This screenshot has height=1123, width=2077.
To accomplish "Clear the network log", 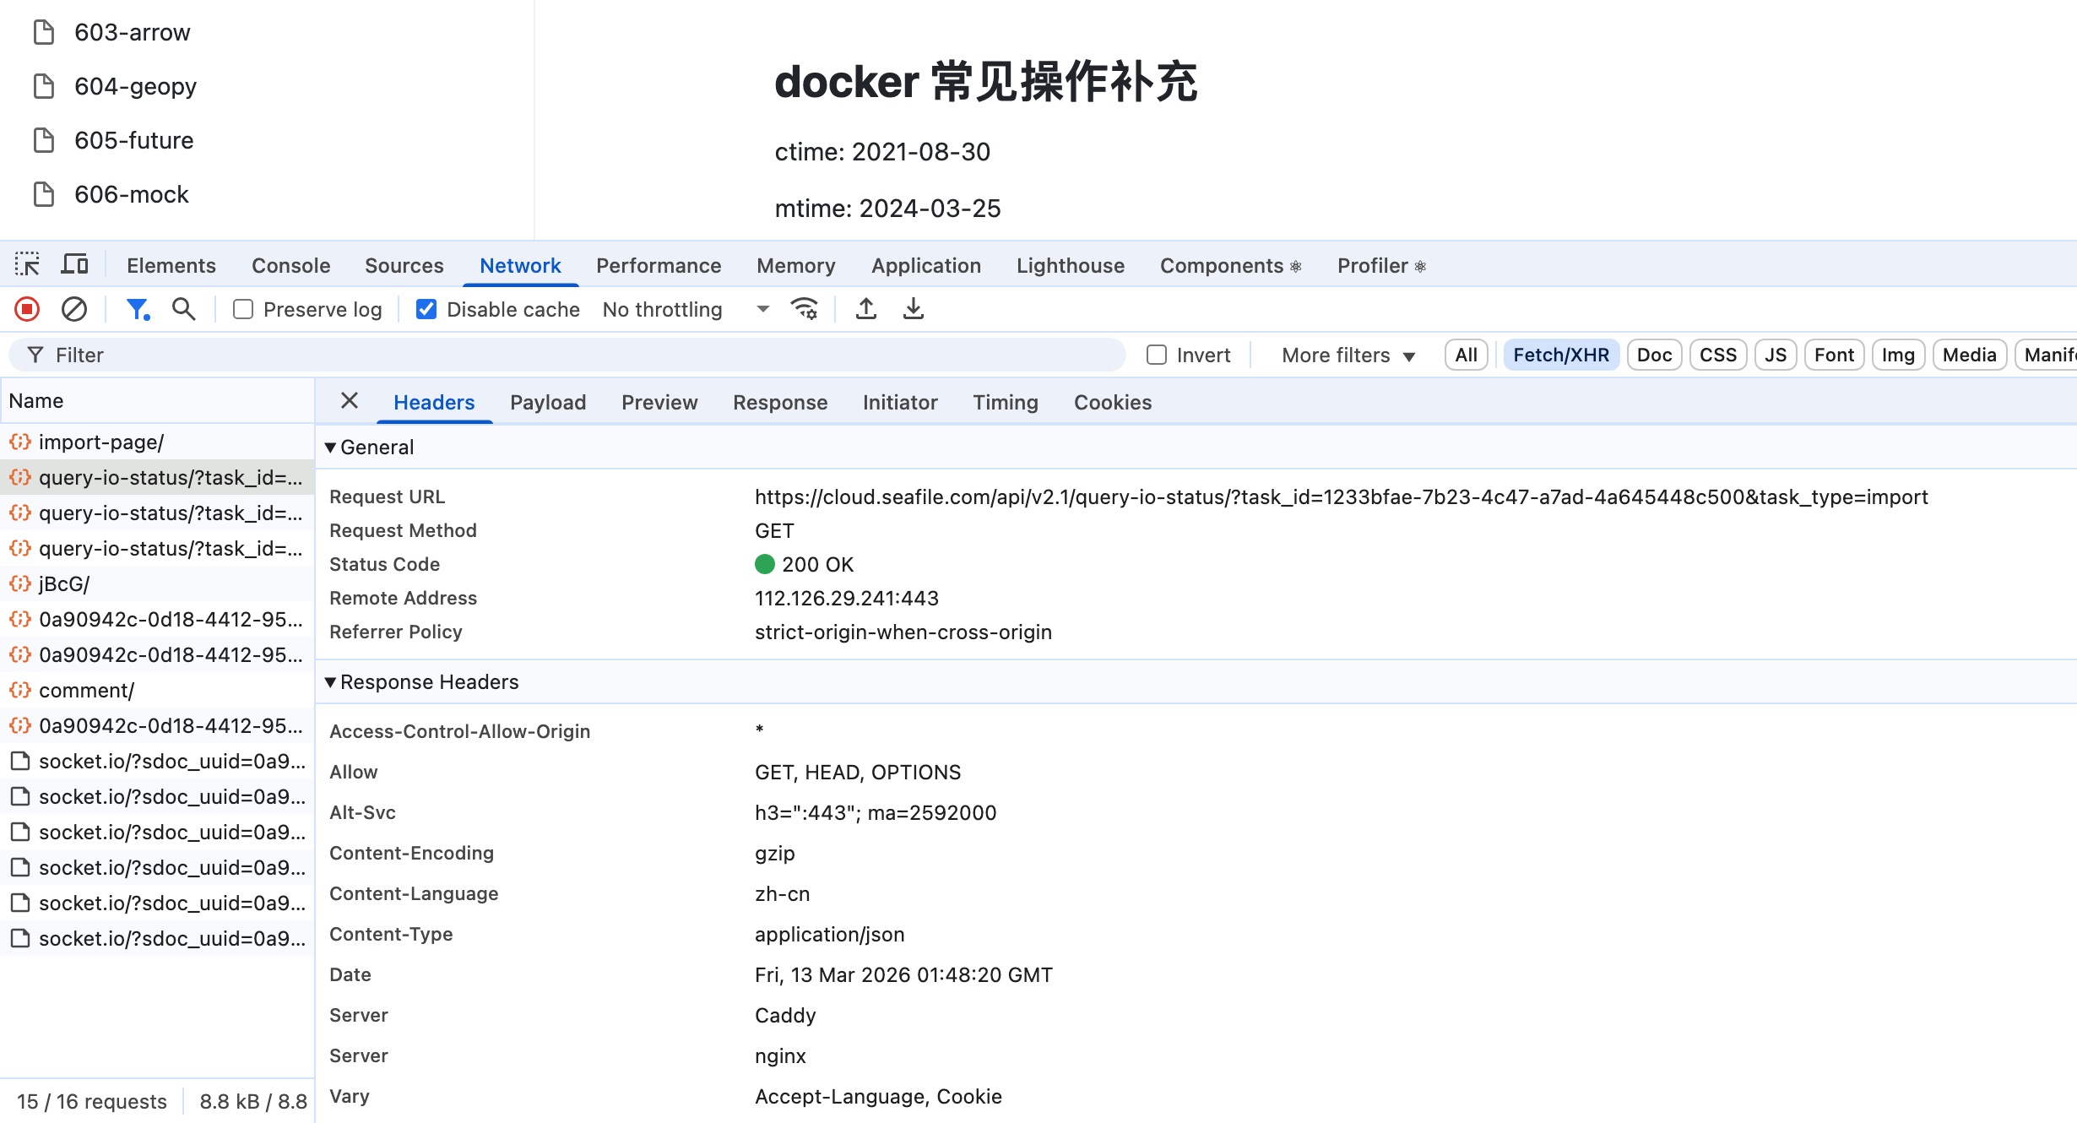I will coord(74,310).
